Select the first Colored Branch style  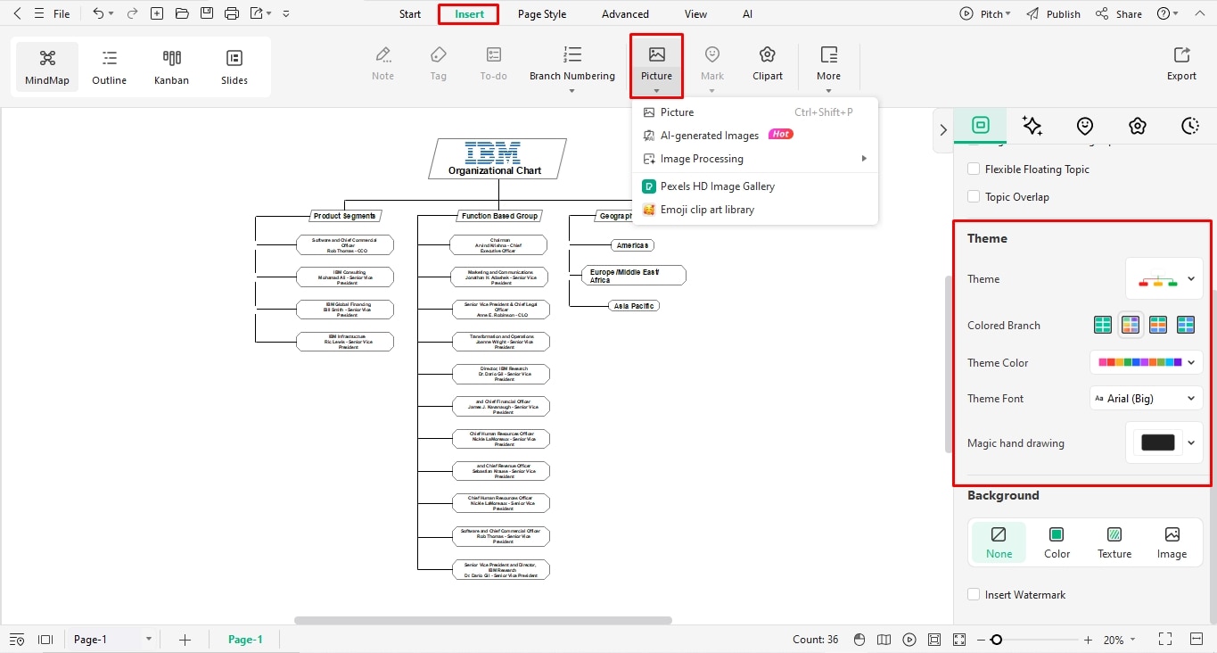(1103, 326)
